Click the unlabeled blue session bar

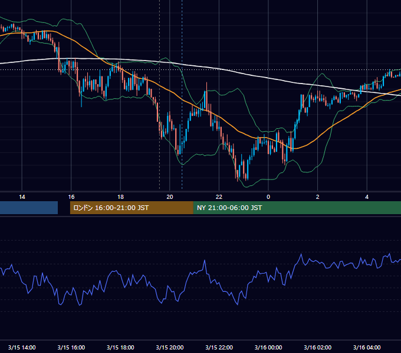click(29, 208)
